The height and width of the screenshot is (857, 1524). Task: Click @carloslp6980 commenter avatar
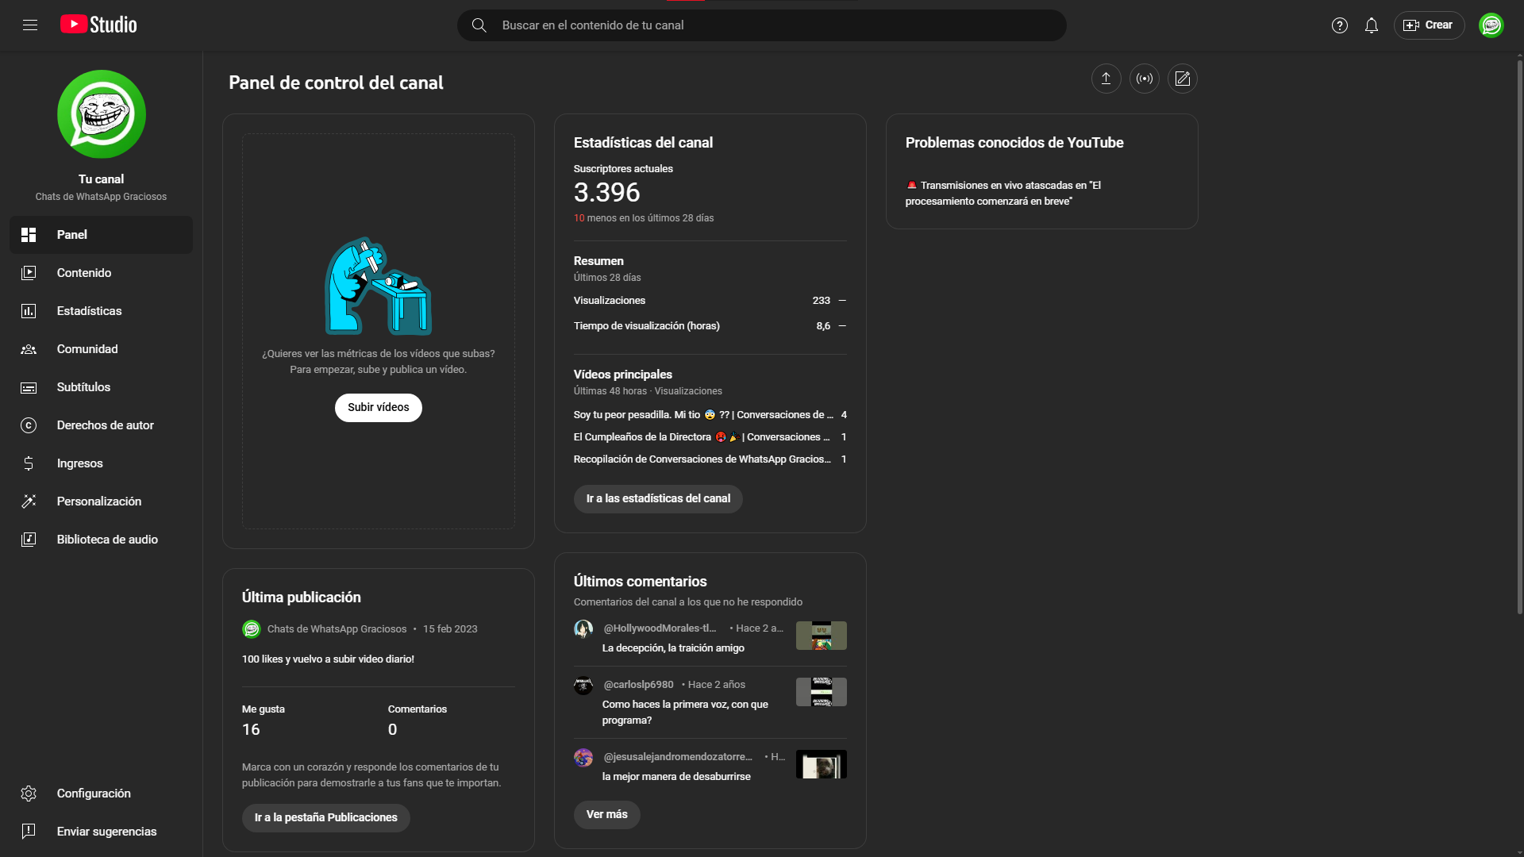(x=583, y=686)
